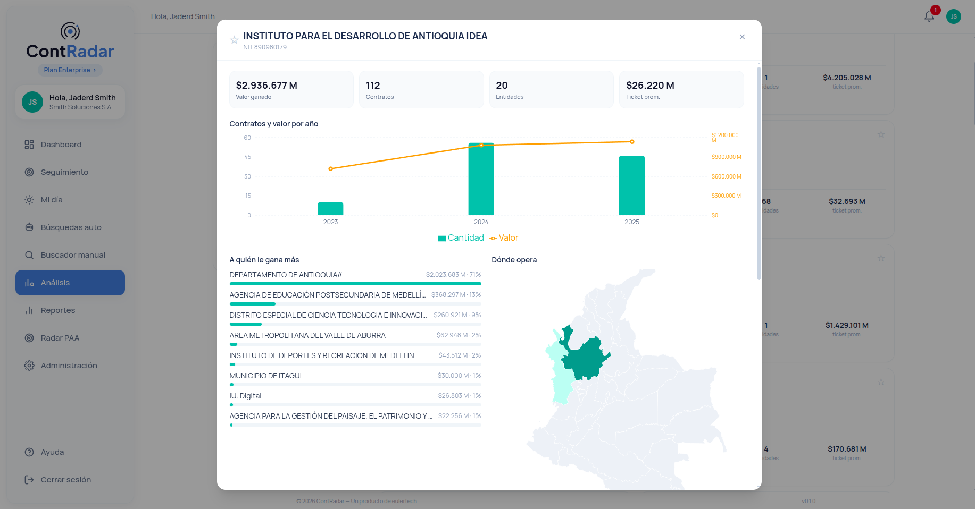Click the © 2026 ContRadar footer text

356,501
